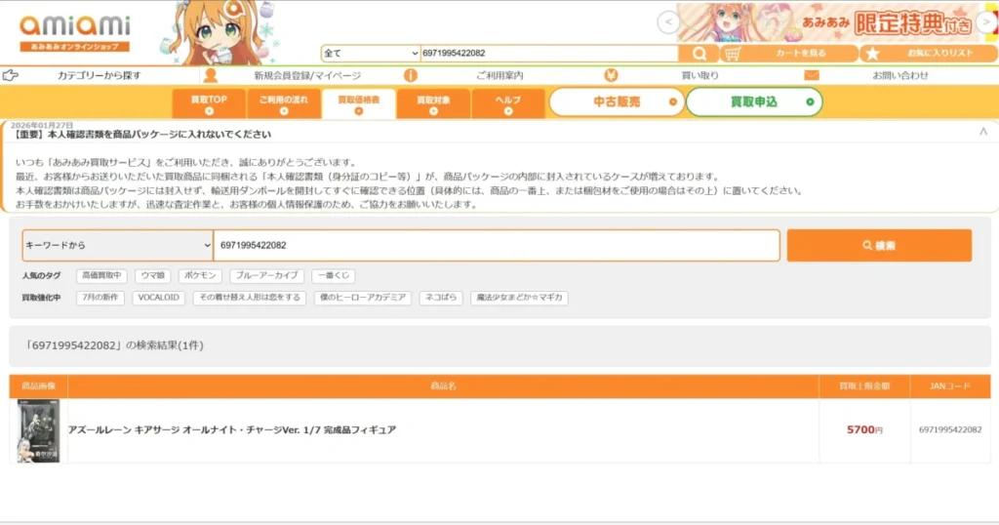Click the header search input field
The width and height of the screenshot is (999, 525).
pos(549,54)
